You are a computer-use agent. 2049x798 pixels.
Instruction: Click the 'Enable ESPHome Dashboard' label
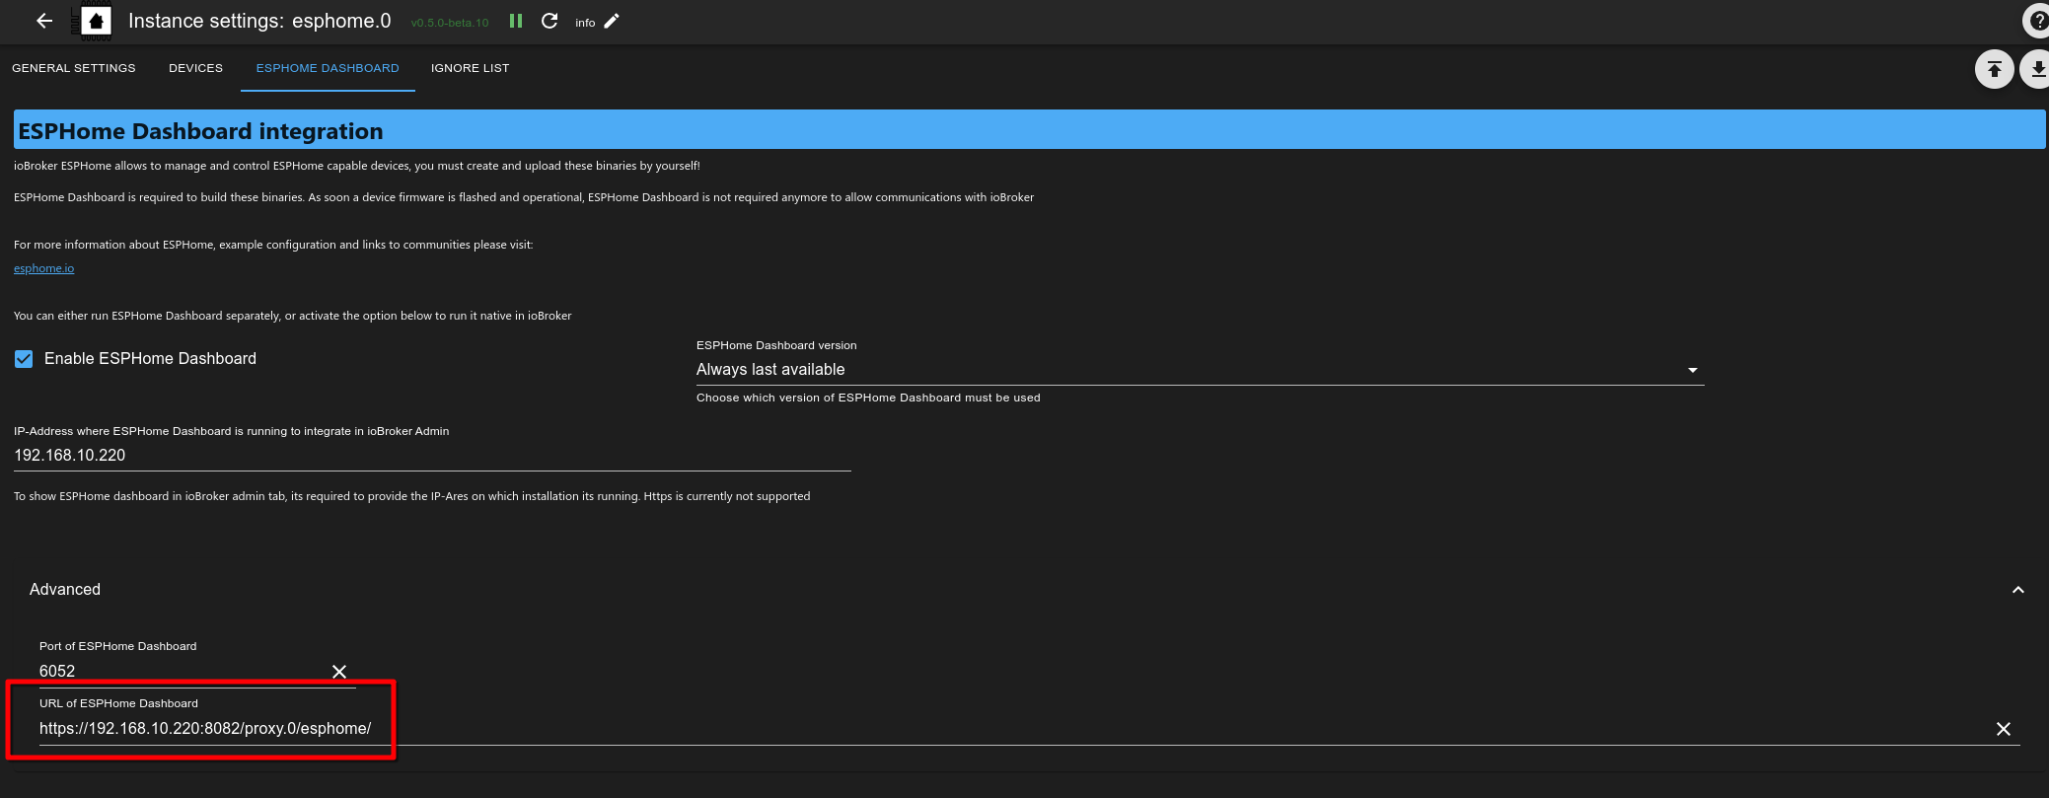(150, 359)
